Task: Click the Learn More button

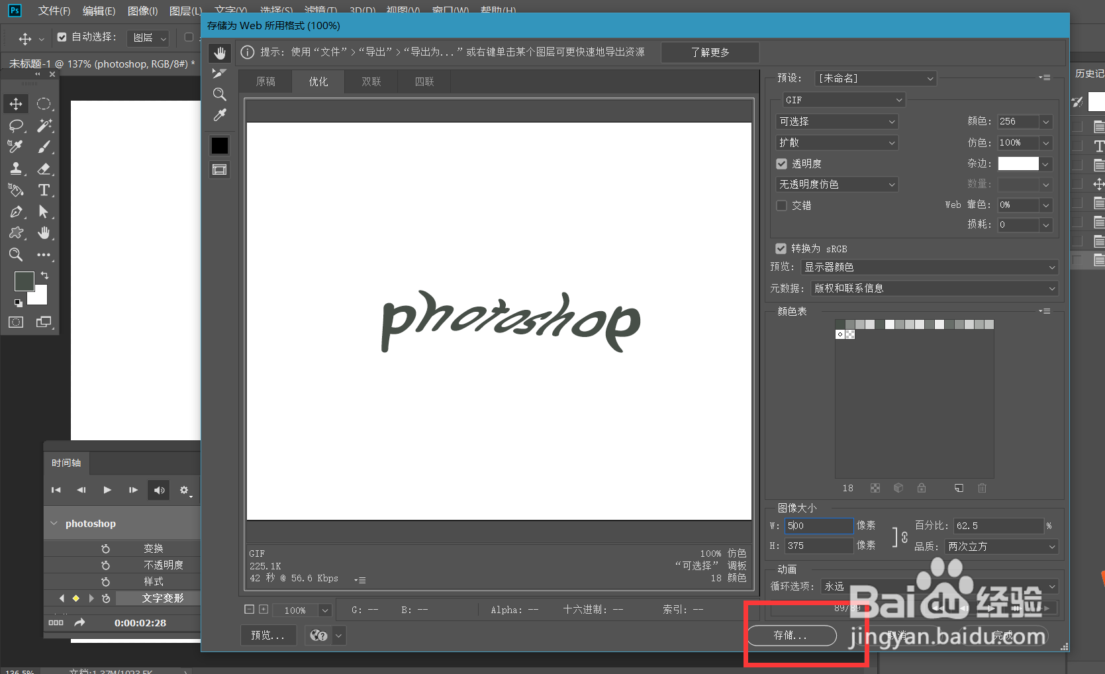Action: click(710, 52)
